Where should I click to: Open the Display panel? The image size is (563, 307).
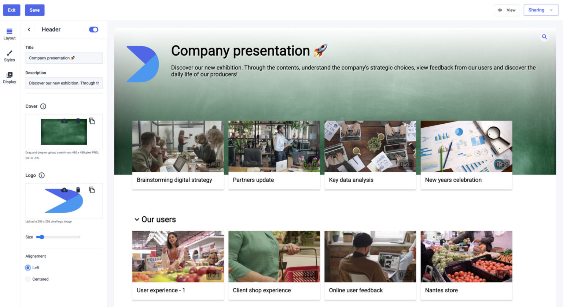pos(9,78)
